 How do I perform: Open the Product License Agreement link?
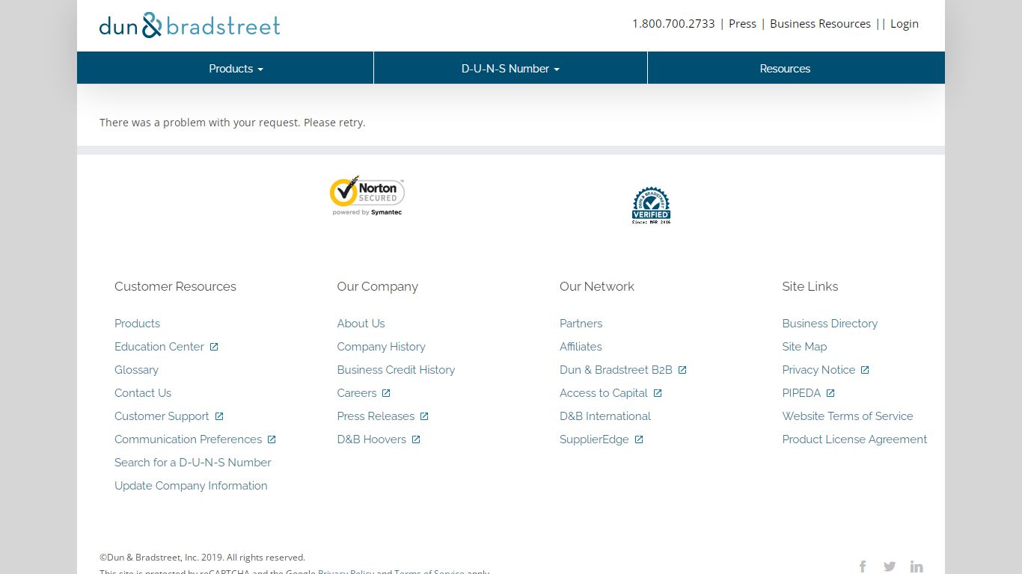(854, 439)
